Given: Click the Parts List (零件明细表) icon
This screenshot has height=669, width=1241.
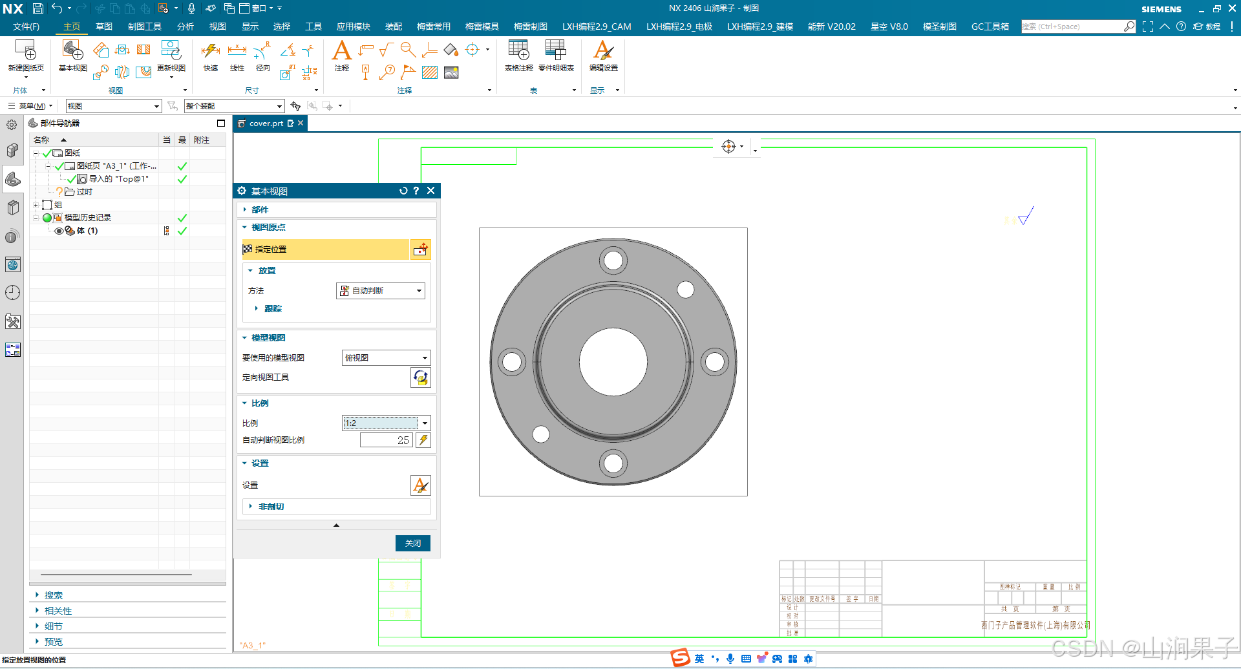Looking at the screenshot, I should click(555, 50).
